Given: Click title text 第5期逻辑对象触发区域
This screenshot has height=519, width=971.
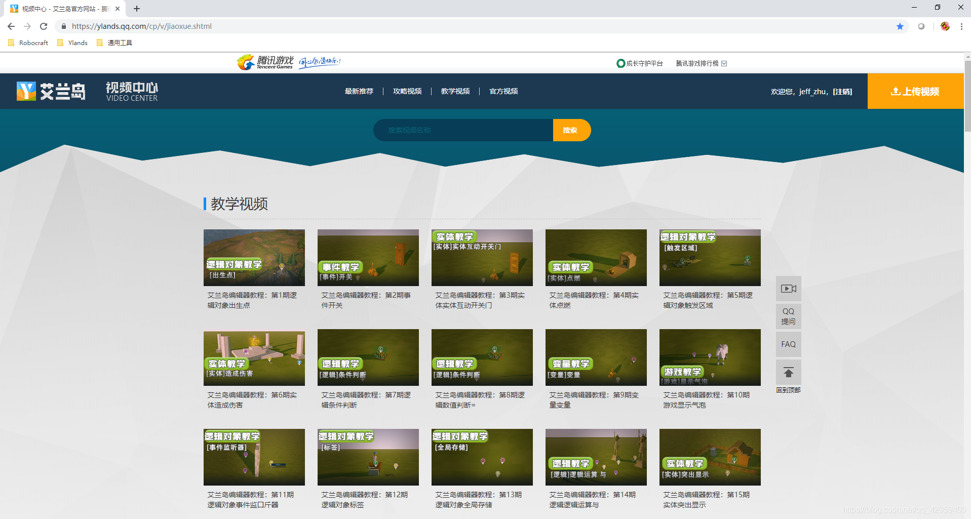Looking at the screenshot, I should click(708, 300).
